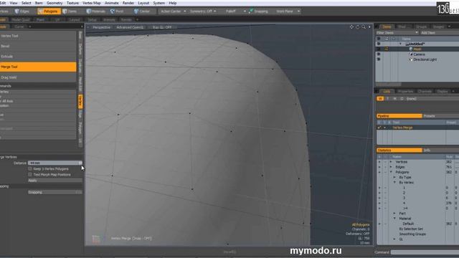Enable Keep 1-Vertex Polygons checkbox
Viewport: 459px width, 258px height.
(x=30, y=169)
